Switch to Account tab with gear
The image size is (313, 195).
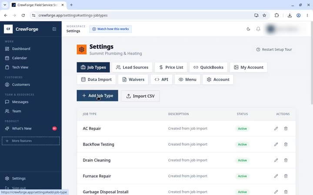click(x=218, y=79)
